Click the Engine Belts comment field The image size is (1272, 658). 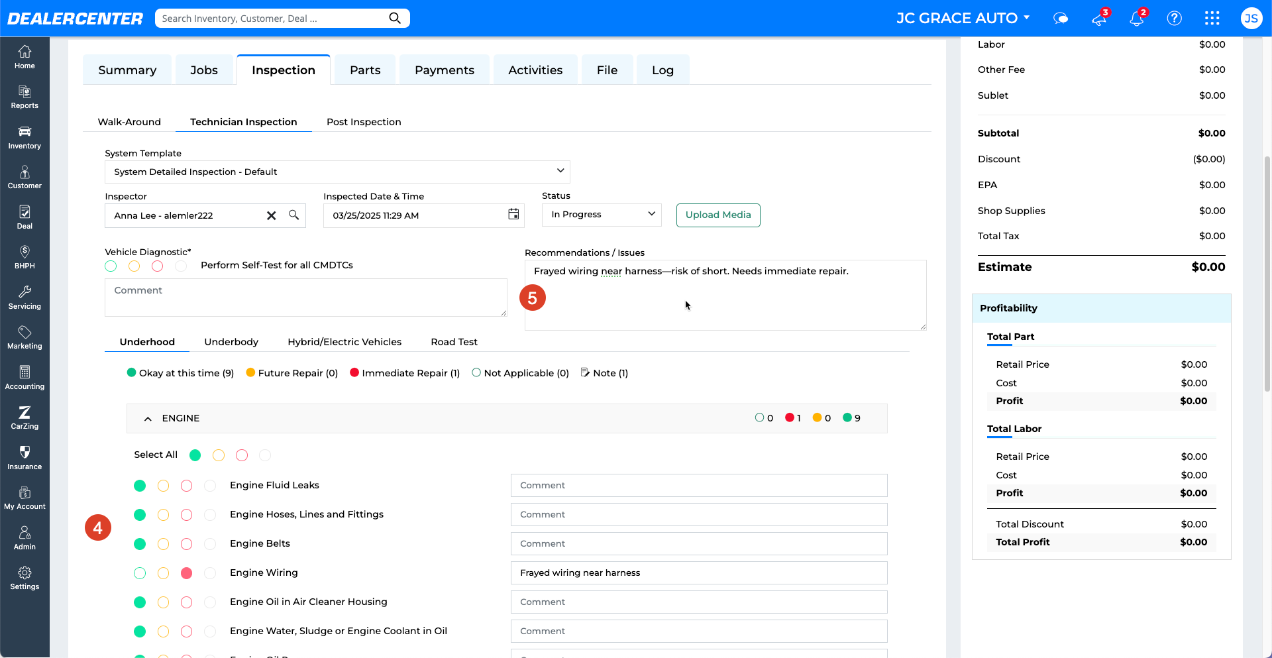[699, 544]
